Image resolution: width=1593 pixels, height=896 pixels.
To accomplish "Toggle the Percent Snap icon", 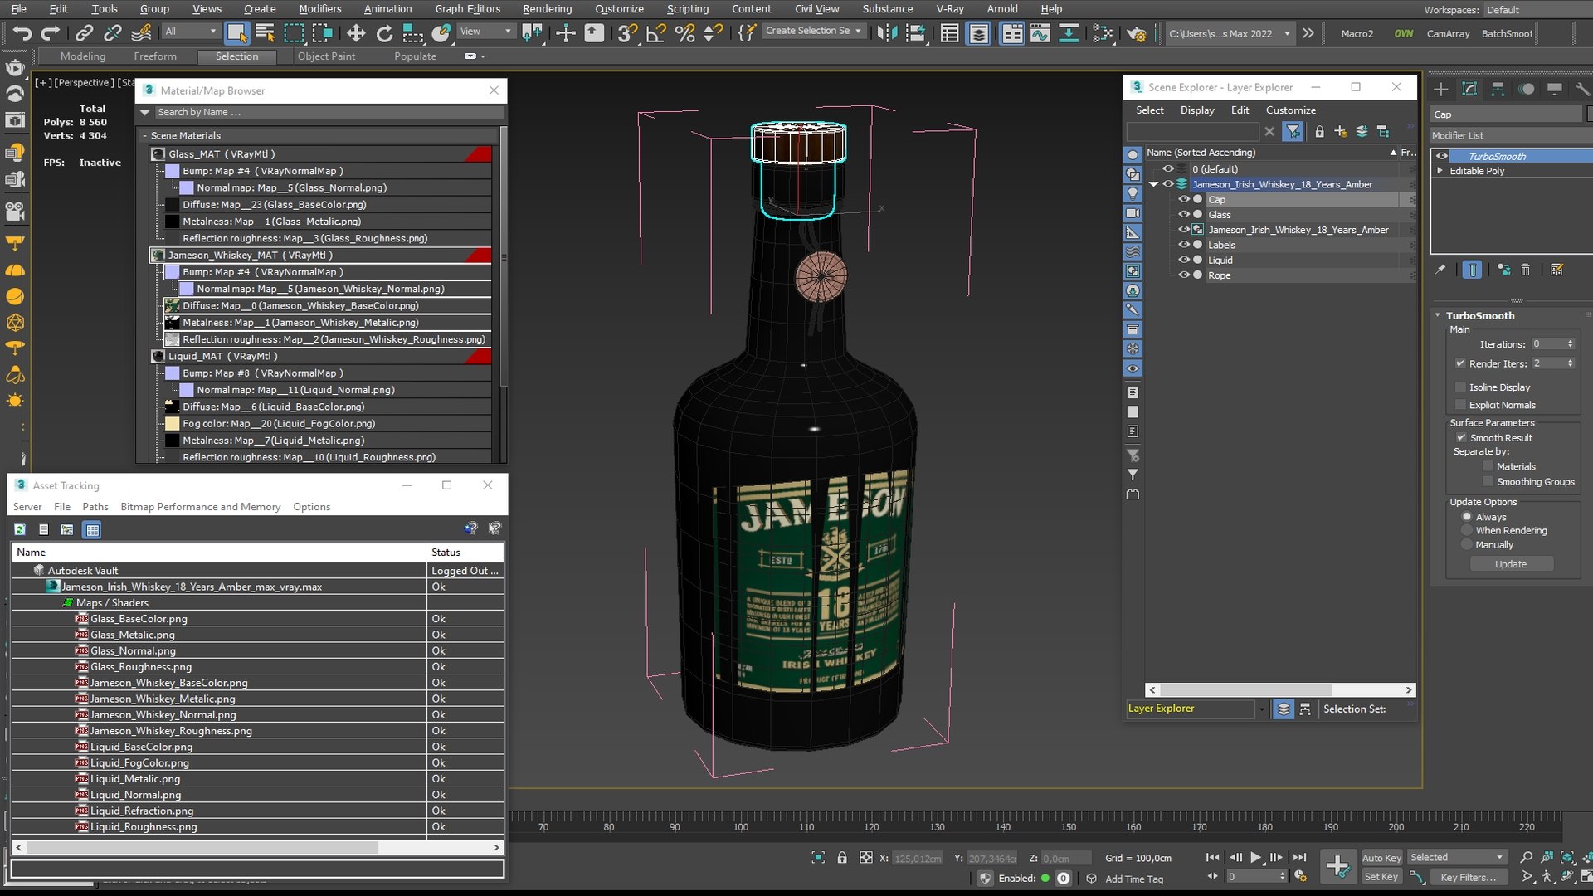I will point(684,33).
